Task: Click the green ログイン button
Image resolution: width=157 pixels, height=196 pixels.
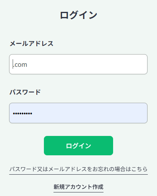Action: coord(78,145)
